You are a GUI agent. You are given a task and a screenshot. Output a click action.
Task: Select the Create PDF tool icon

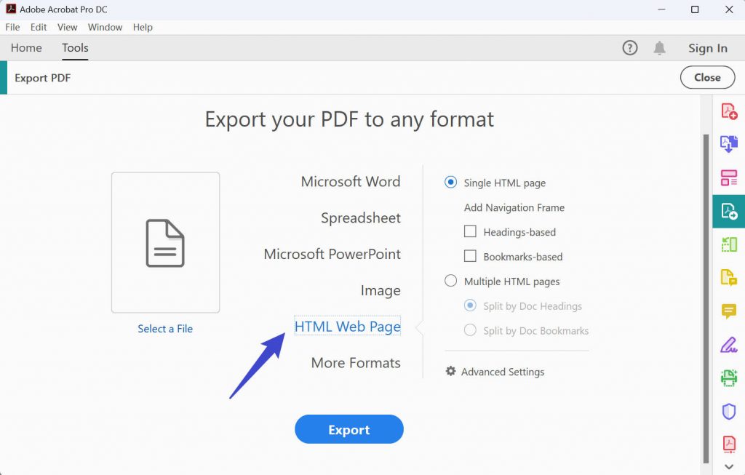[x=729, y=111]
